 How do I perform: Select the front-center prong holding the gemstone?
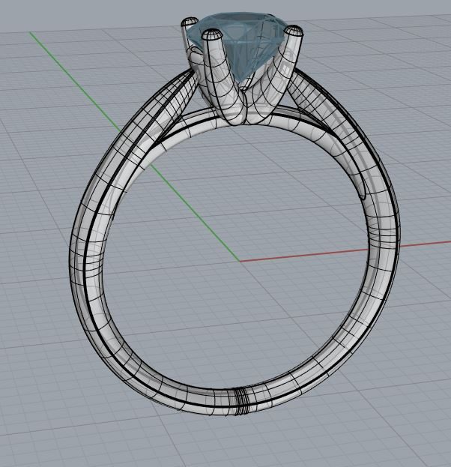click(x=222, y=78)
